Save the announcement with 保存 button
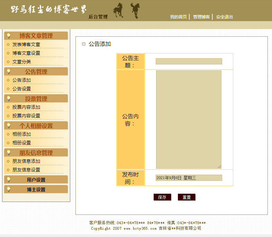The height and width of the screenshot is (237, 272). 162,197
